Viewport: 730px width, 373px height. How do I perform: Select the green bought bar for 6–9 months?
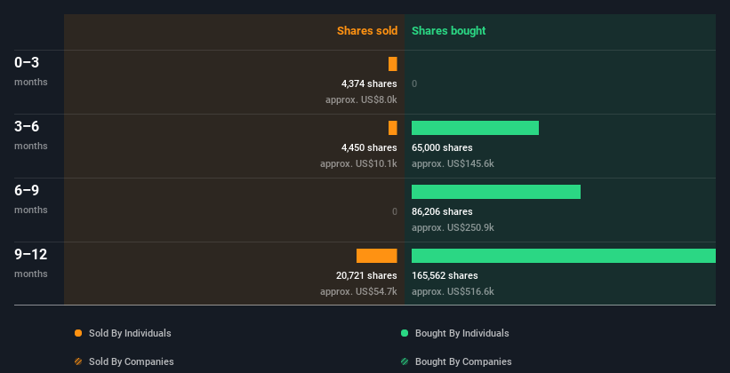(x=496, y=192)
